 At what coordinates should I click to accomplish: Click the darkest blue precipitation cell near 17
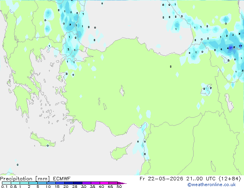coord(231,48)
